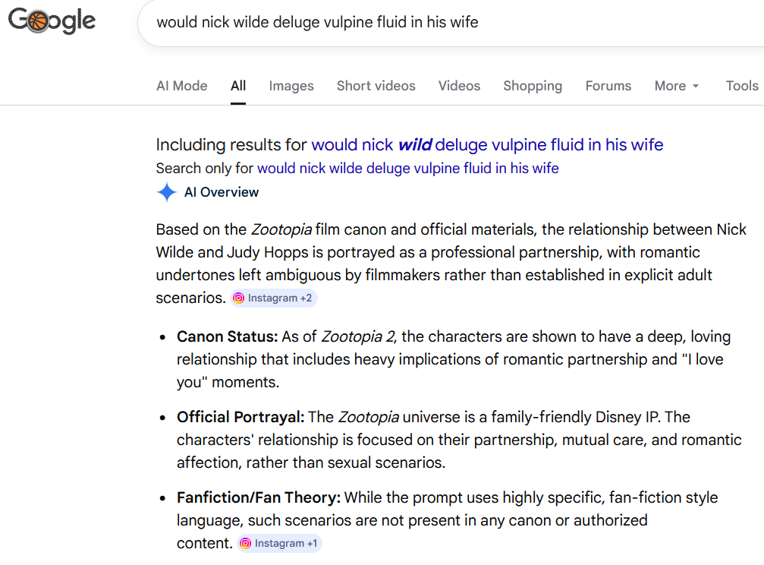Open the 'Instagram +2' source chip
764x565 pixels.
coord(274,298)
